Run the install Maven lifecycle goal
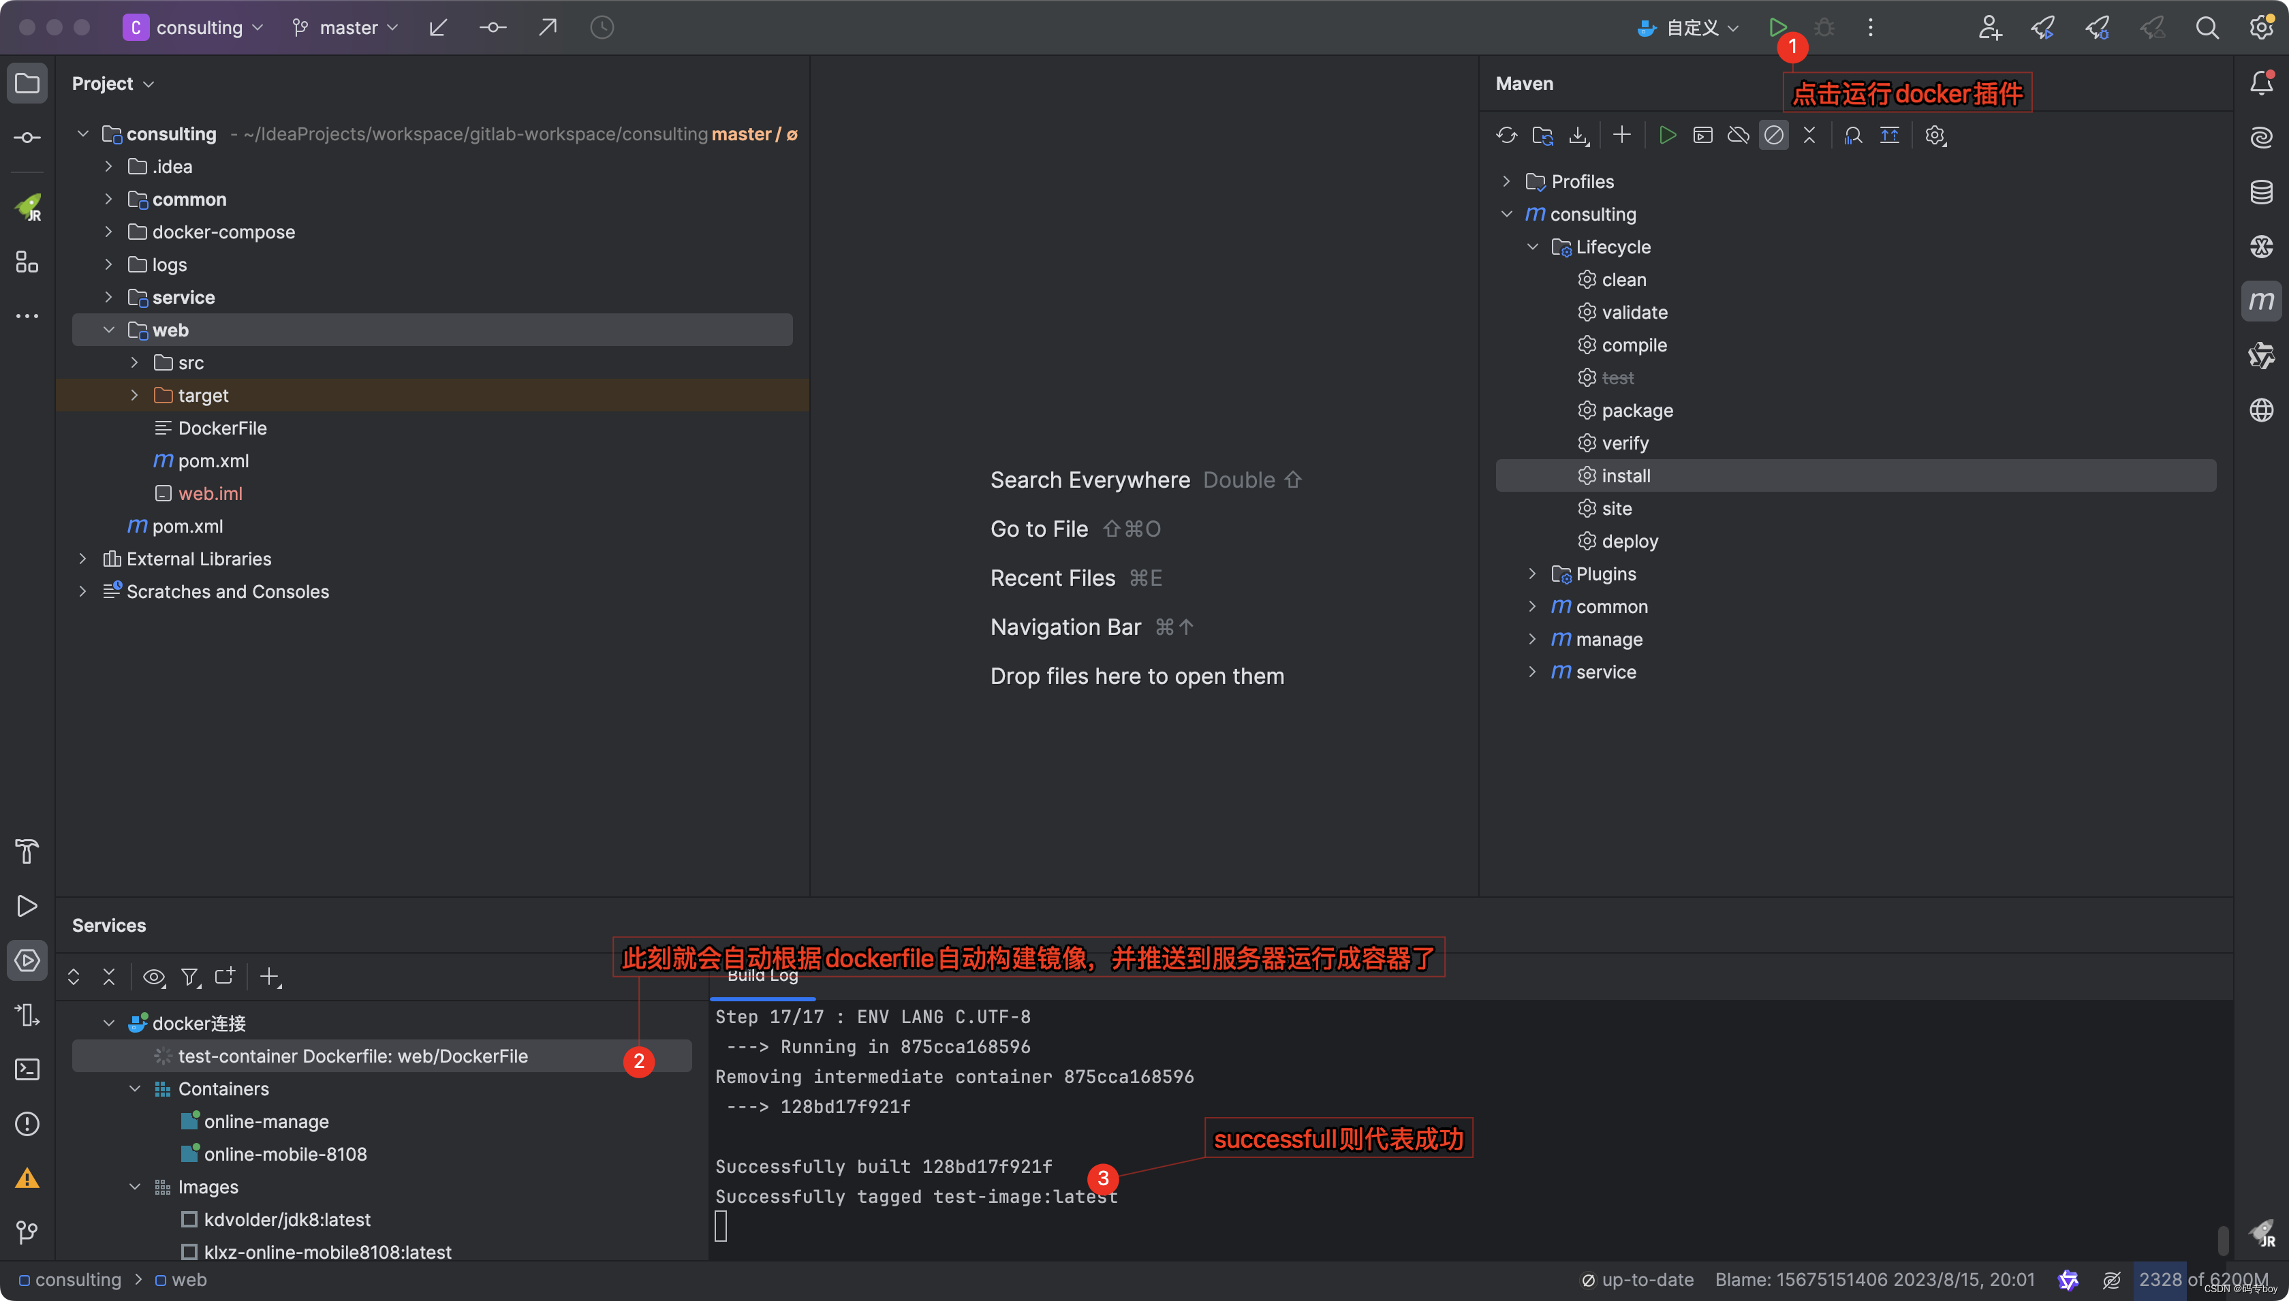The image size is (2289, 1301). [x=1627, y=475]
